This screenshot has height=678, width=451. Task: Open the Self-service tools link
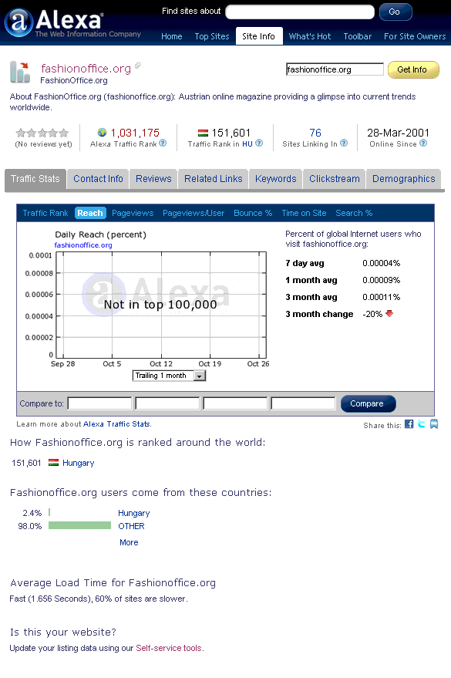(169, 648)
